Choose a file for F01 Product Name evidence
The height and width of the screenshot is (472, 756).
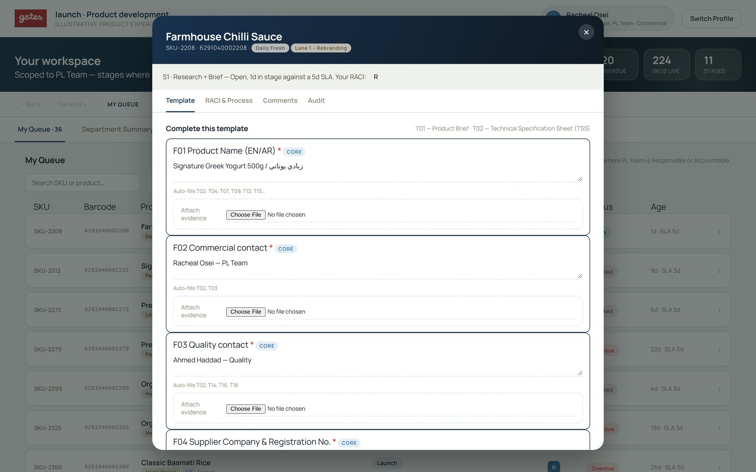point(246,215)
